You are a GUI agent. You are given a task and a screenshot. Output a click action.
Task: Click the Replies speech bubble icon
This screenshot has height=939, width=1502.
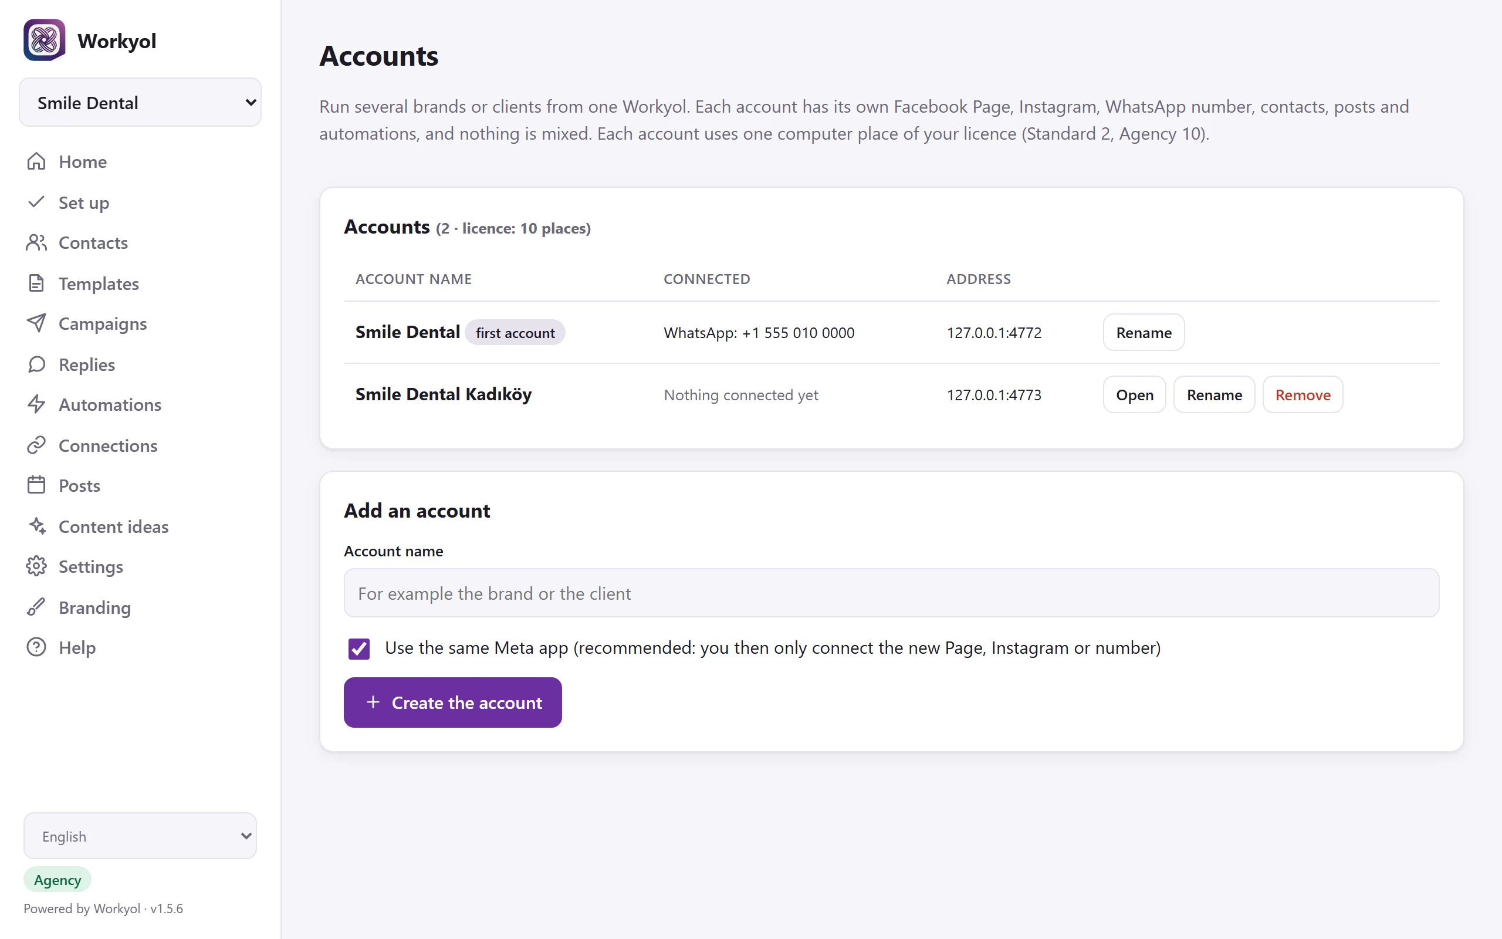point(36,364)
